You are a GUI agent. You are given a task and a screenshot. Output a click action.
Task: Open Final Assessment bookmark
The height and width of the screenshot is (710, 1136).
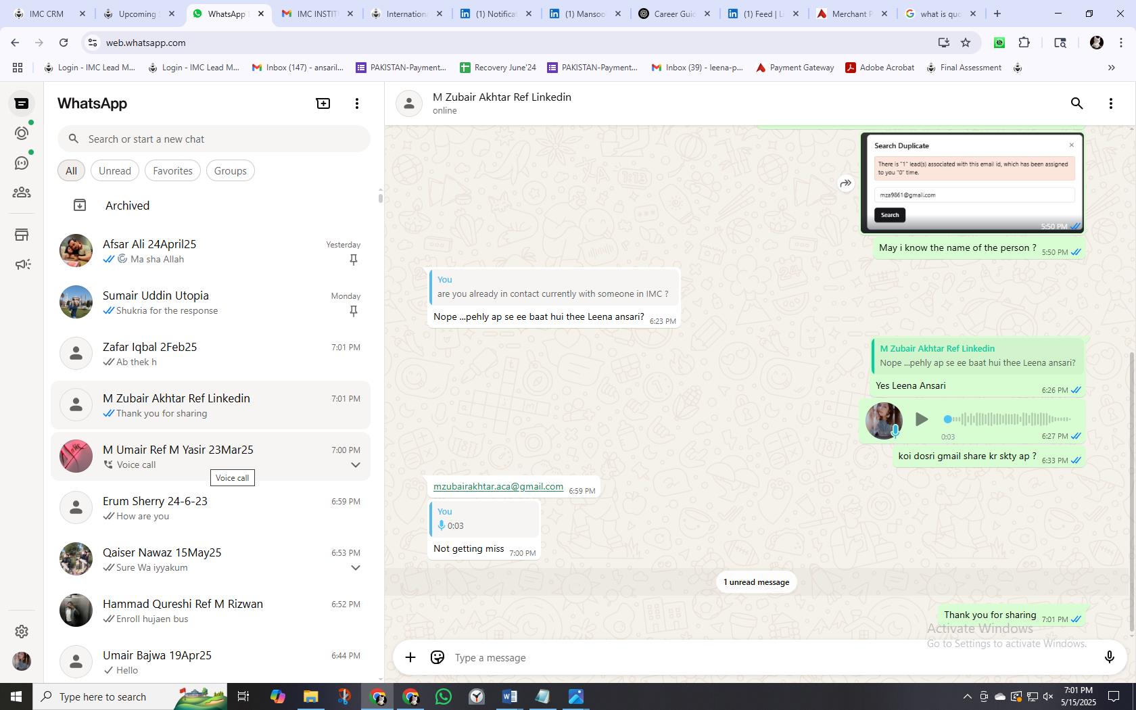[x=964, y=68]
